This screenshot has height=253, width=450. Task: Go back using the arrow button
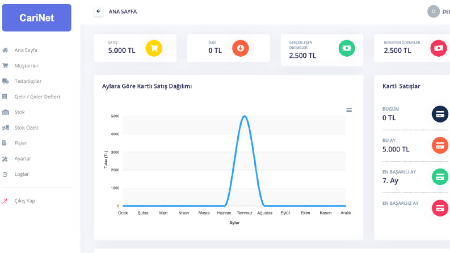click(x=98, y=11)
